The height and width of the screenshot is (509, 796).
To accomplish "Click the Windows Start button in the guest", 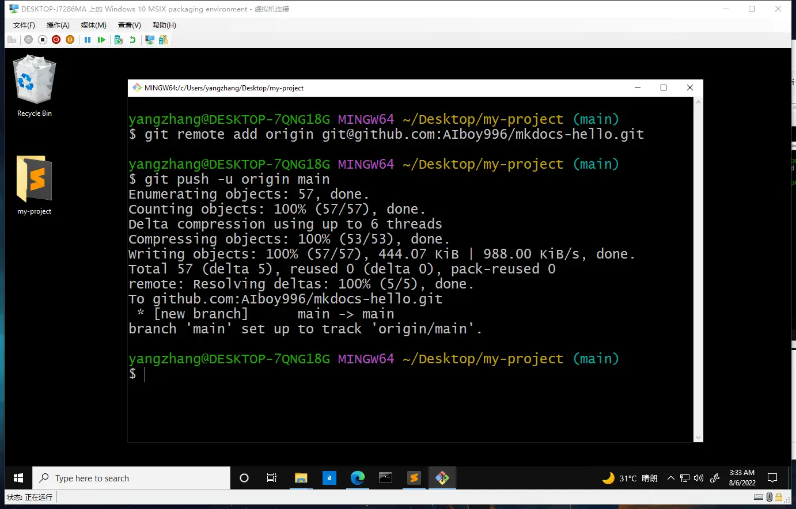I will click(18, 478).
